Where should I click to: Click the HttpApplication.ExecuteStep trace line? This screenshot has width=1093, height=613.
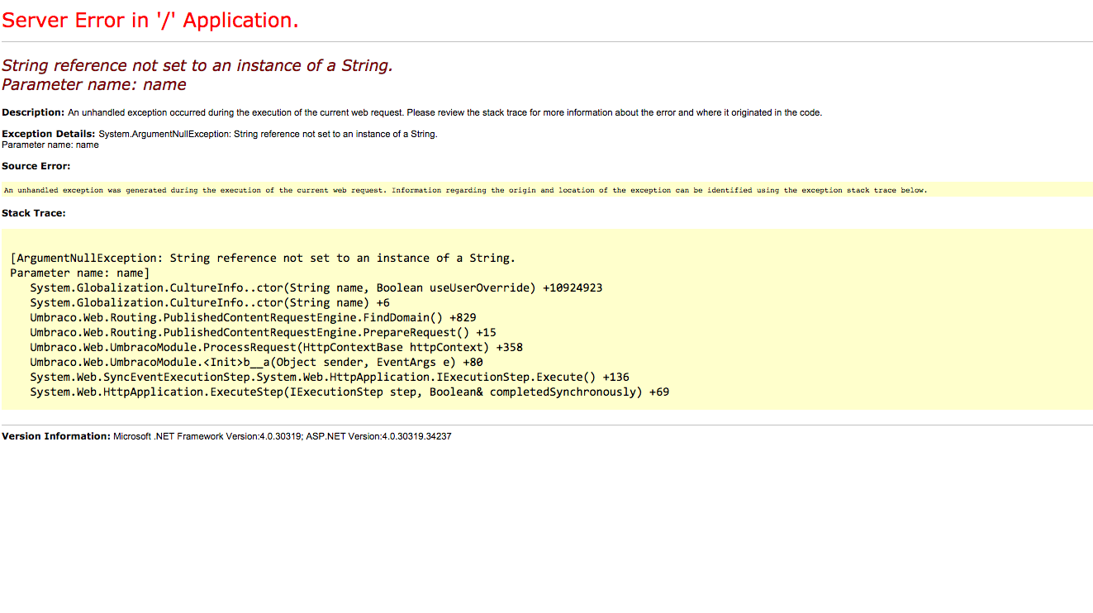[349, 392]
